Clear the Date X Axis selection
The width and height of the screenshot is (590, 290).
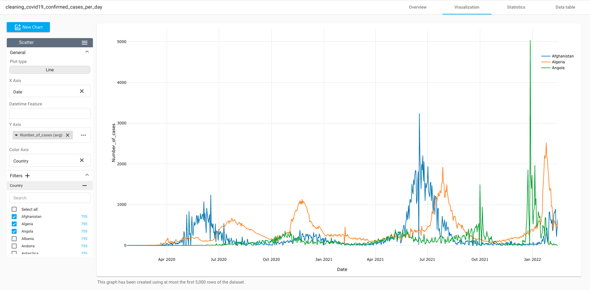(x=82, y=91)
